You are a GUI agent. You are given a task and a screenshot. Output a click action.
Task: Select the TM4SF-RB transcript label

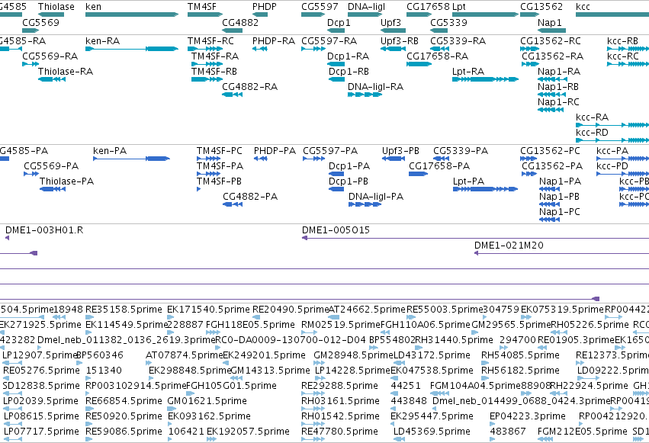click(x=214, y=71)
